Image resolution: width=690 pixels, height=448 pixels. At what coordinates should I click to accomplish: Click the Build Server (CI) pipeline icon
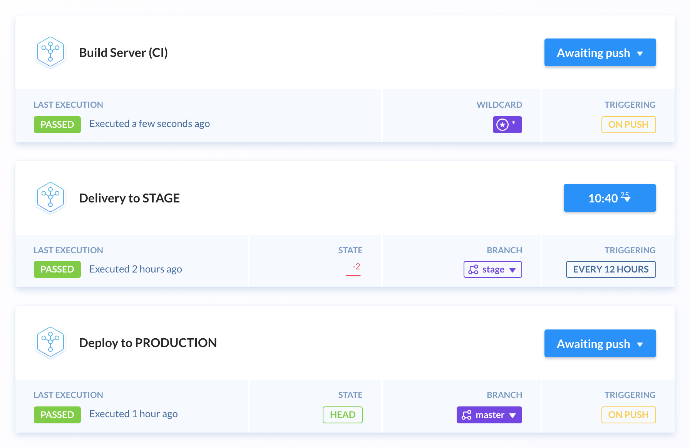50,52
